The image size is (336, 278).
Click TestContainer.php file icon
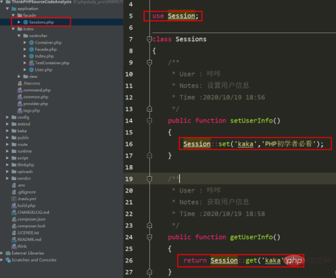31,63
